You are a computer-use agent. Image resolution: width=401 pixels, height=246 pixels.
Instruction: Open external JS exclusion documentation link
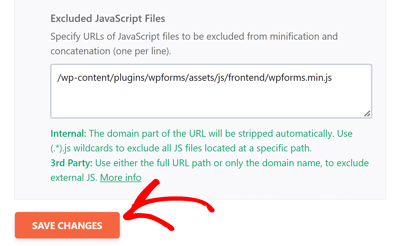tap(120, 177)
